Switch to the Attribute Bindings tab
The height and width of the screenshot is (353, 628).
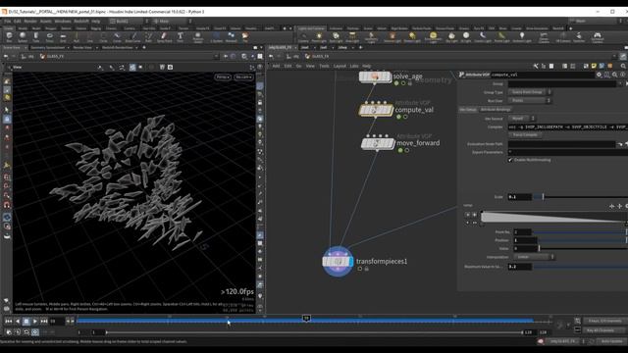(x=496, y=110)
